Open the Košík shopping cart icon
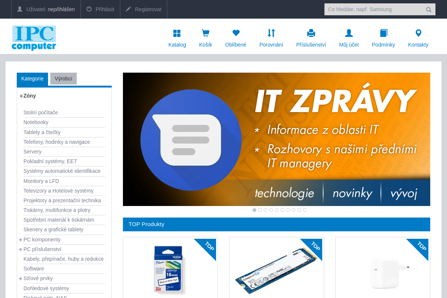This screenshot has width=447, height=298. 205,33
